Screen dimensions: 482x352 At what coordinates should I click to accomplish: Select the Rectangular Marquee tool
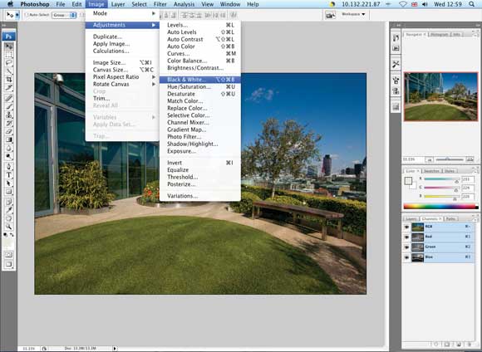point(9,55)
